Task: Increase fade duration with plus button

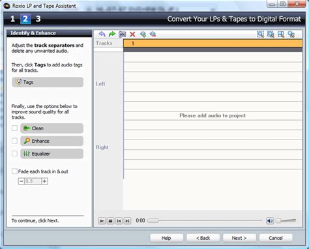Action: tap(44, 181)
